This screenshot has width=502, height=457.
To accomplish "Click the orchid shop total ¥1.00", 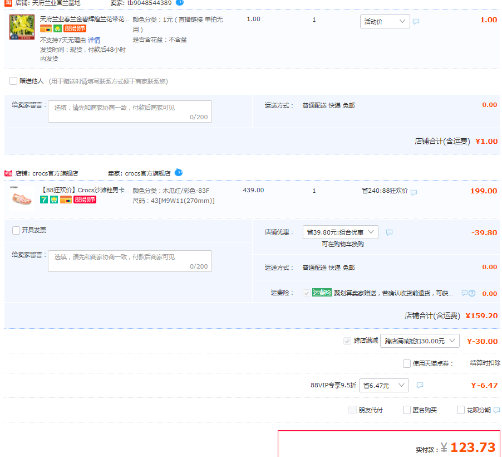I will click(486, 142).
